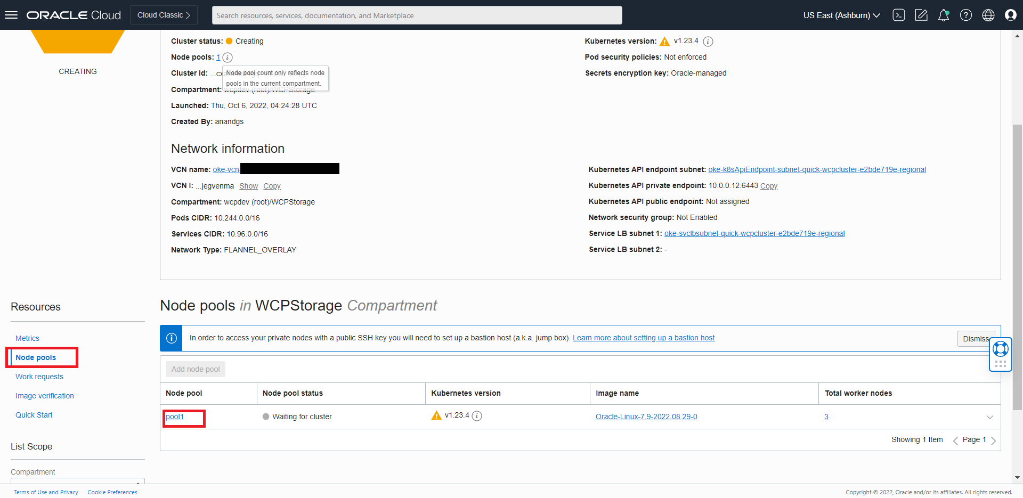Open the help question mark menu

coord(966,15)
